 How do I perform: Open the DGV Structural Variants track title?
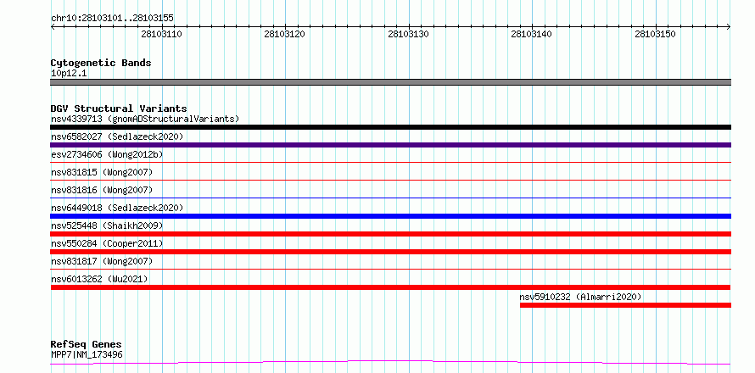point(119,109)
